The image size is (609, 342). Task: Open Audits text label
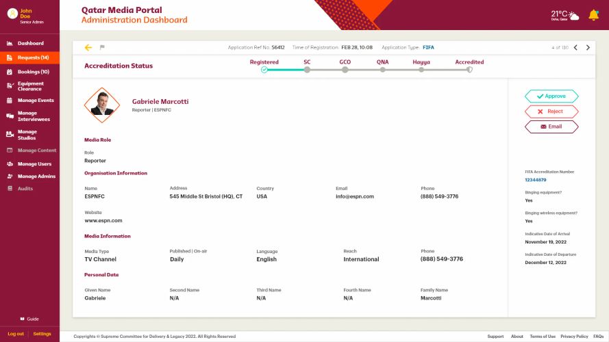(25, 189)
